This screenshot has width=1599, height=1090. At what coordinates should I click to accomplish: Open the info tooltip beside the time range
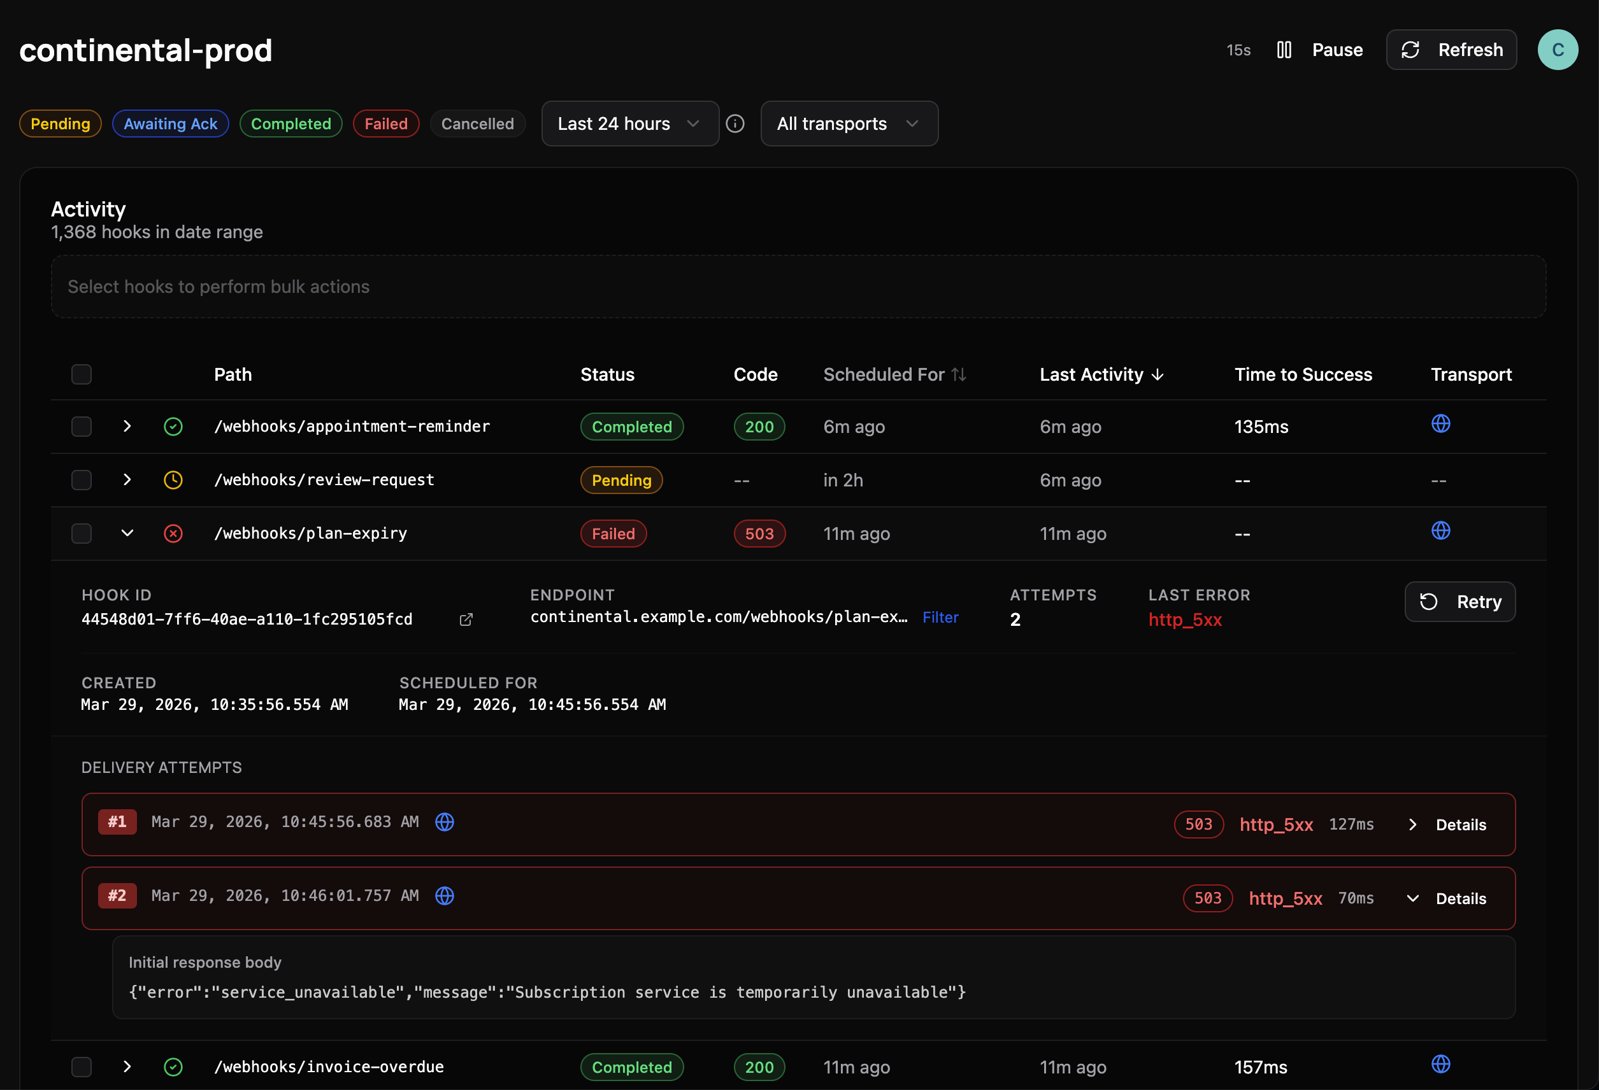[x=735, y=124]
